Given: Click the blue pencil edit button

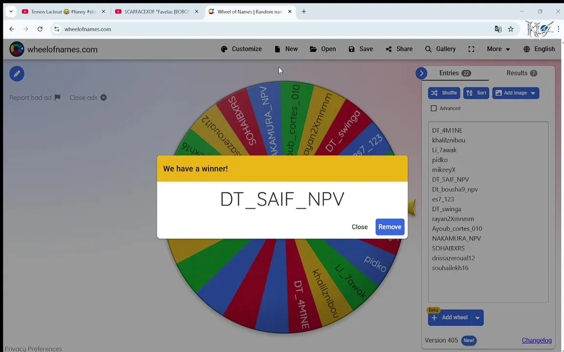Looking at the screenshot, I should [x=17, y=74].
